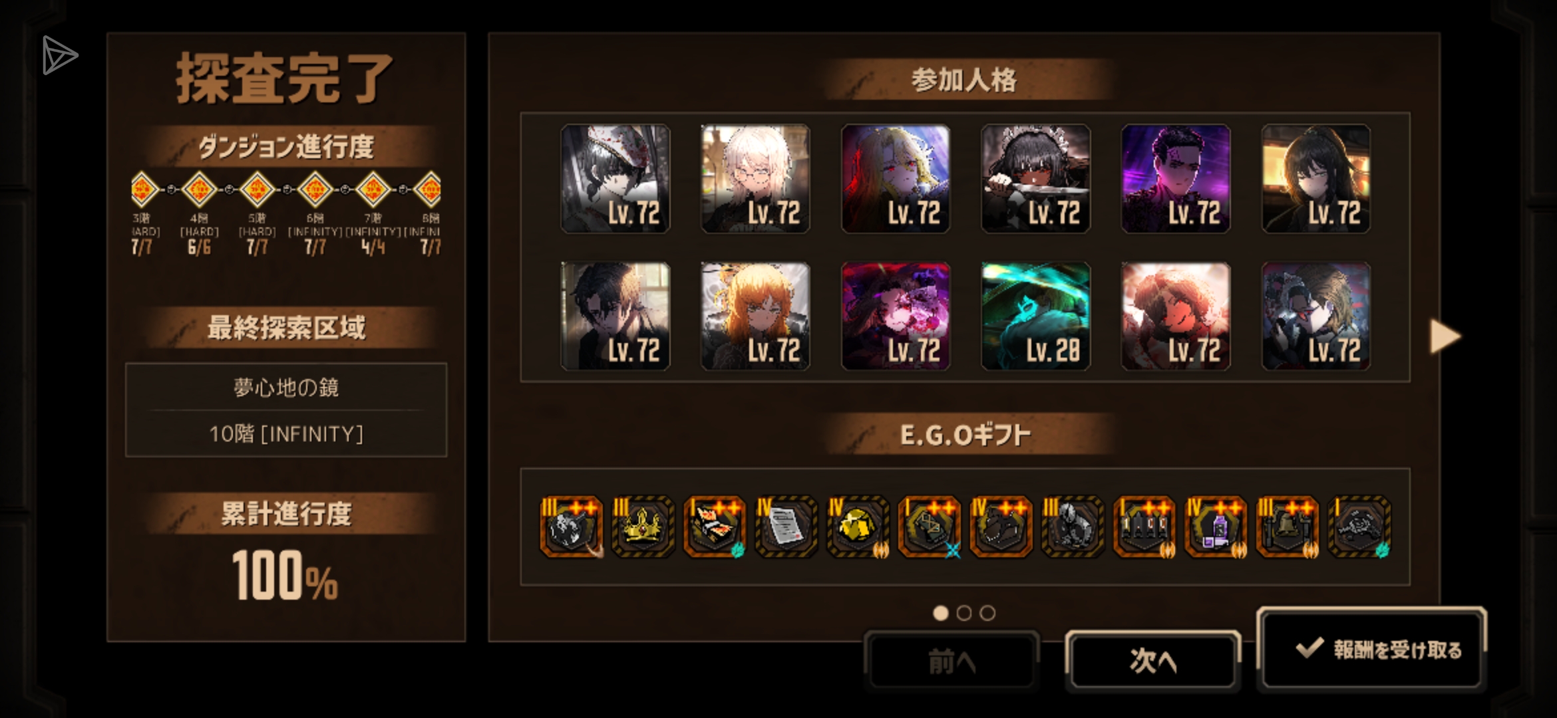The image size is (1557, 718).
Task: Select the first page indicator dot
Action: click(x=940, y=613)
